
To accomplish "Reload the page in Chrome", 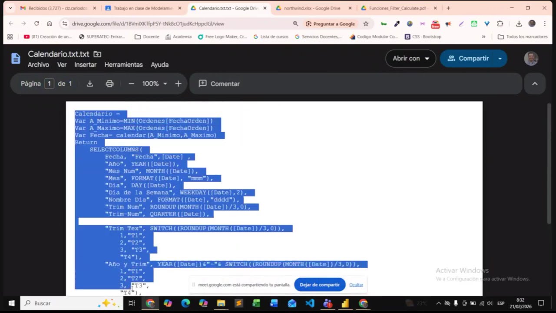I will coord(36,23).
